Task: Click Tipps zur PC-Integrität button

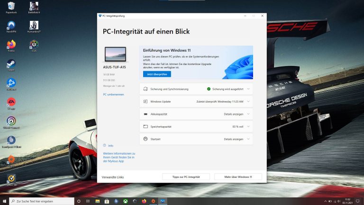Action: click(186, 177)
